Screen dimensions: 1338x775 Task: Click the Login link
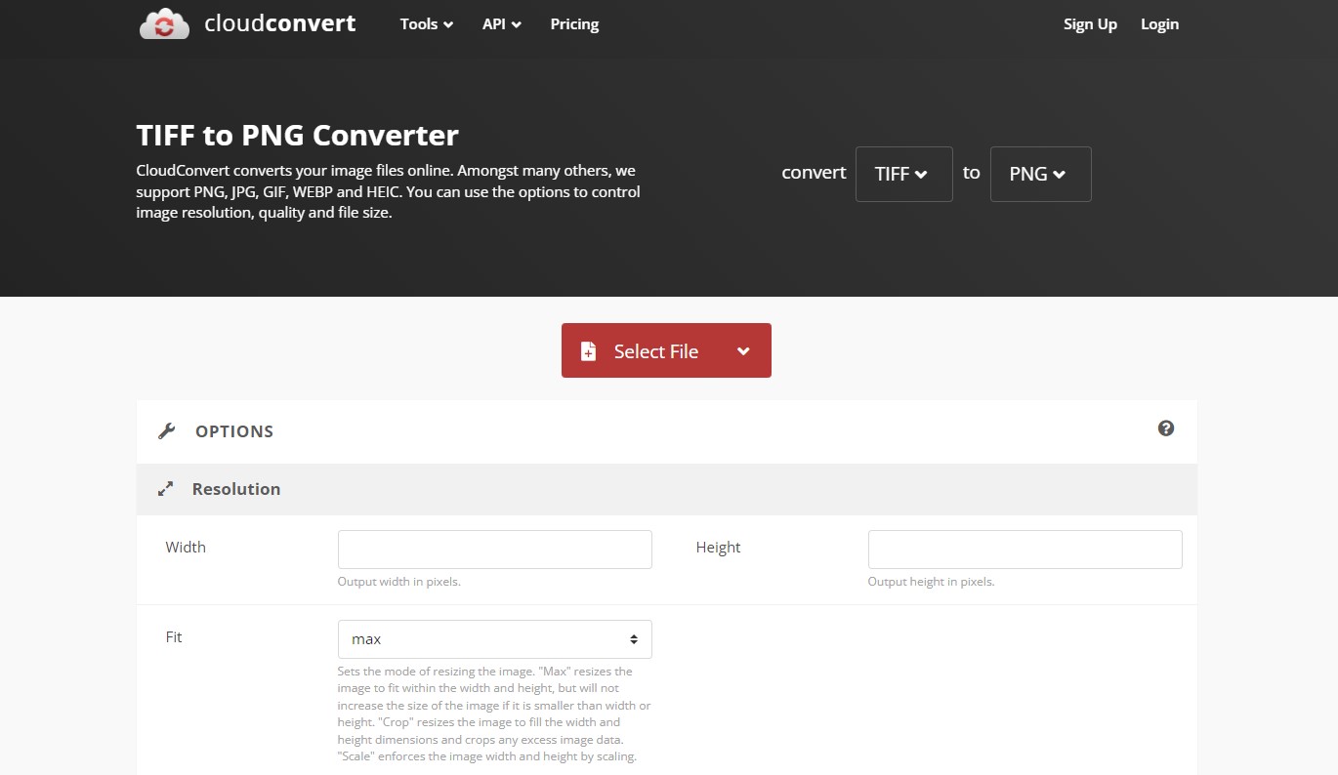tap(1159, 23)
